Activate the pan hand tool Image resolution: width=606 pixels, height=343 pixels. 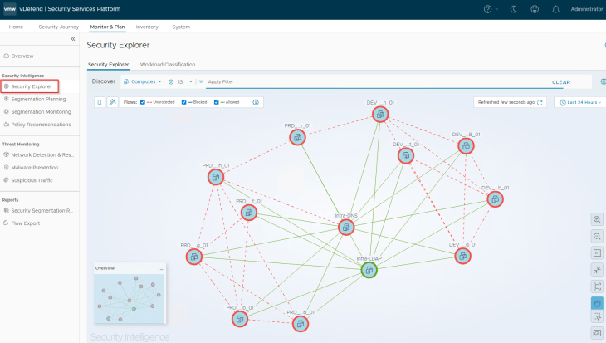597,303
